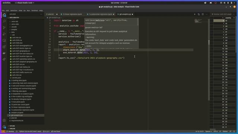
Task: Switch to 13-linear-regression.ipynb tab
Action: point(73,14)
